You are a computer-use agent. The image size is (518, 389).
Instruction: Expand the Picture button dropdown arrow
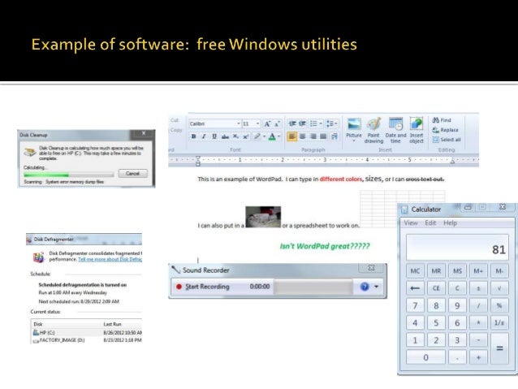[354, 141]
